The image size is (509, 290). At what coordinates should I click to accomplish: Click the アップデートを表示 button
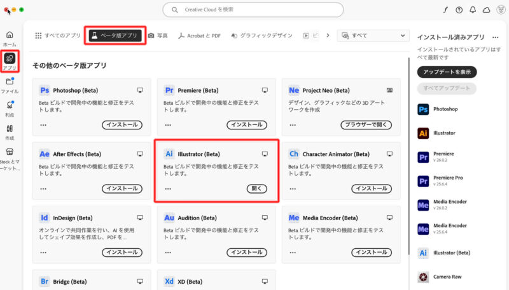pyautogui.click(x=447, y=72)
